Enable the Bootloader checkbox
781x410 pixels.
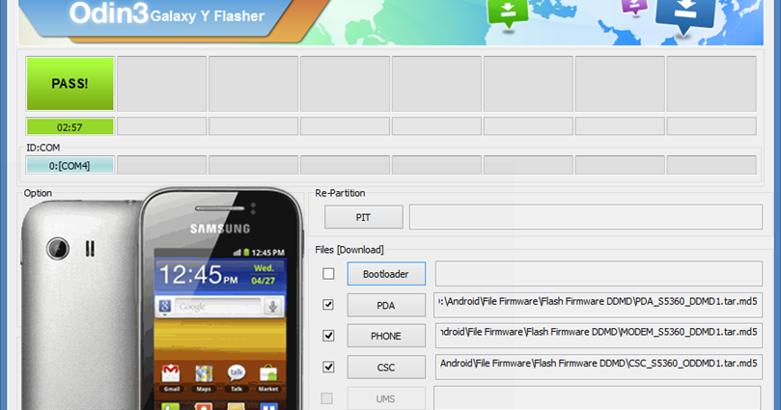point(328,274)
